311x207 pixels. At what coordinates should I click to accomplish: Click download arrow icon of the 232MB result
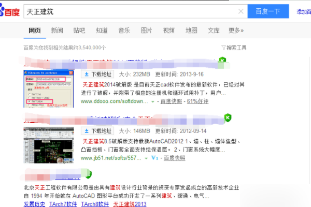point(87,75)
